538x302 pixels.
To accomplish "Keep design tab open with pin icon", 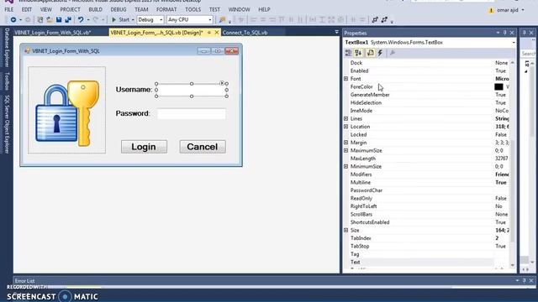I will coord(209,33).
